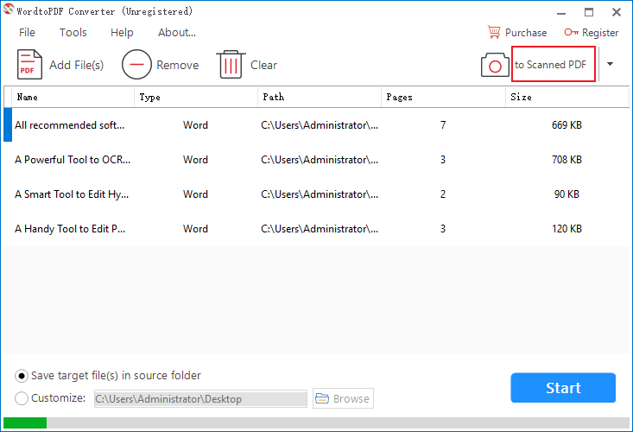This screenshot has height=432, width=633.
Task: Open the Tools menu
Action: (73, 32)
